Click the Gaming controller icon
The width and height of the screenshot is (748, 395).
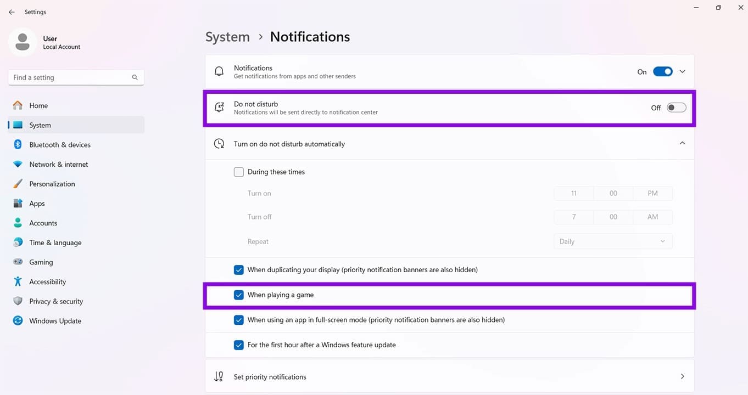point(18,262)
